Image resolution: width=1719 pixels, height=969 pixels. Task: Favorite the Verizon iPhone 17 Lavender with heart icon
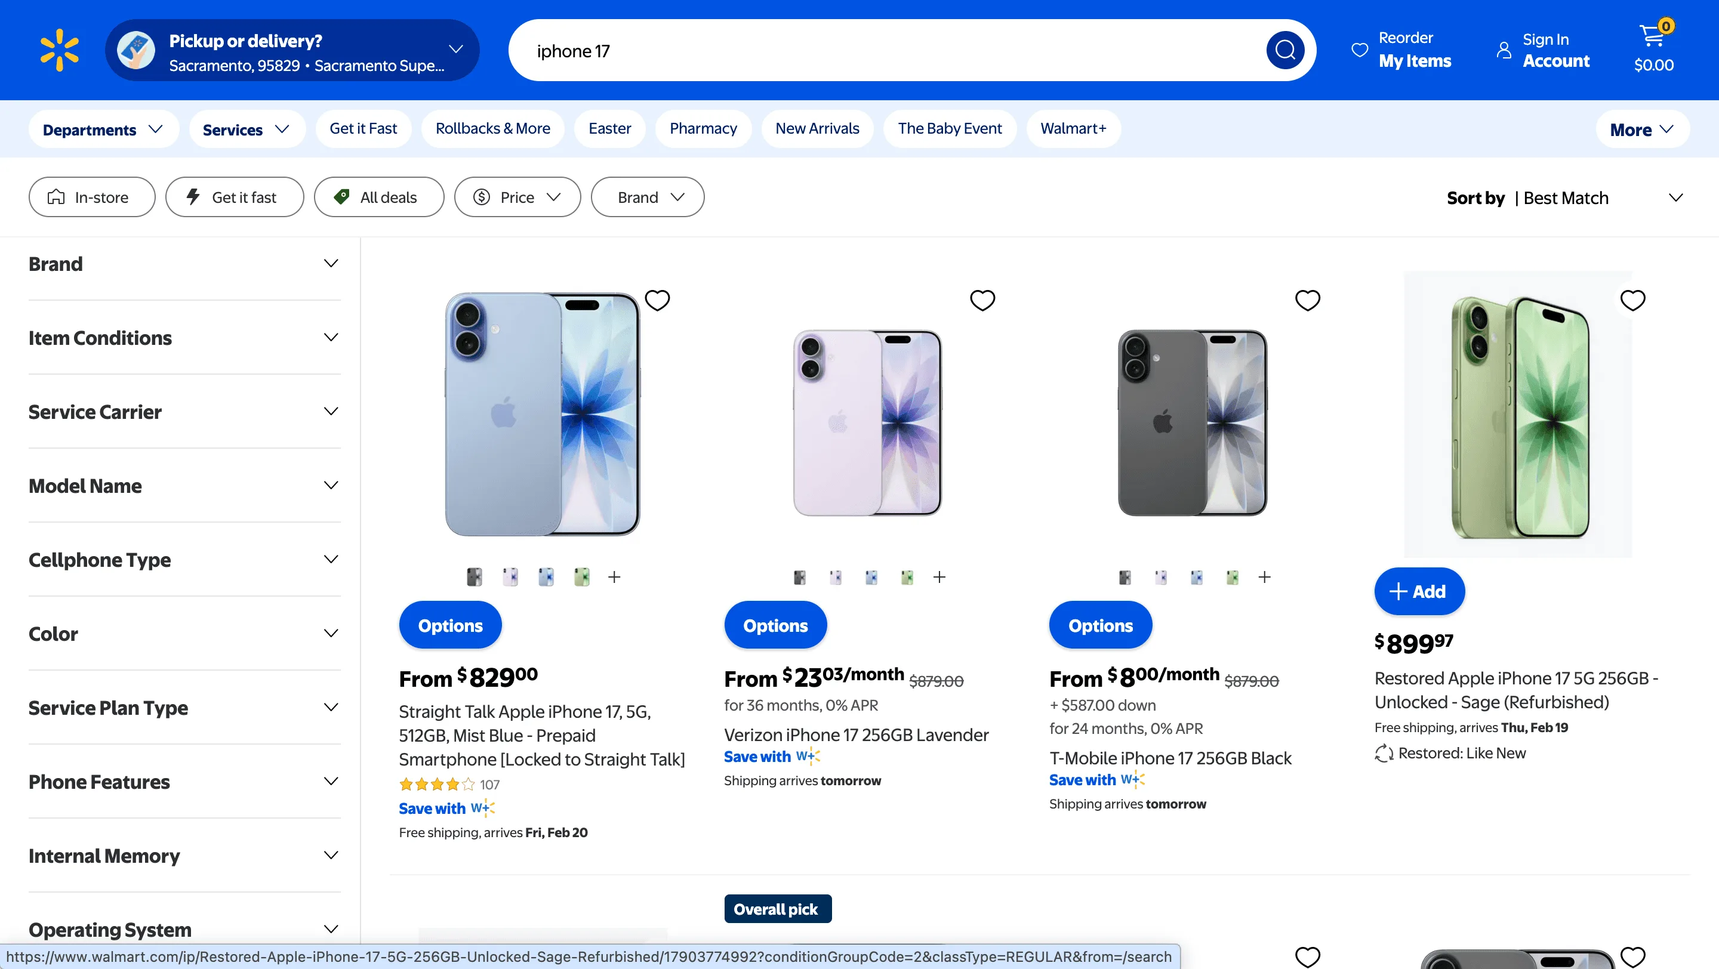click(x=982, y=301)
